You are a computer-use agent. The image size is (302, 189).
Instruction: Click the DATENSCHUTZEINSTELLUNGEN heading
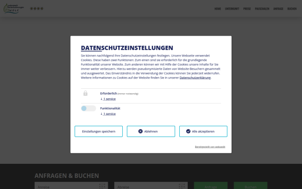pyautogui.click(x=127, y=48)
